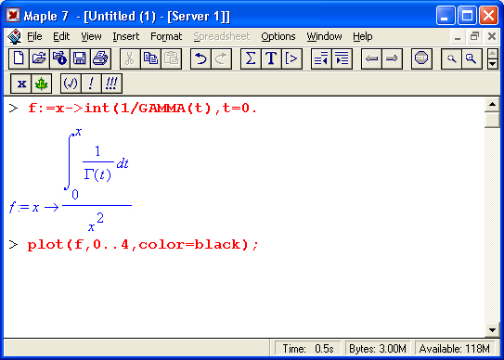Open the Format menu
Viewport: 504px width, 360px height.
(166, 36)
